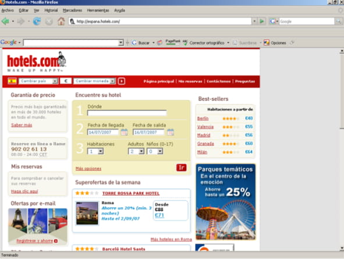Click the Google toolbar logo
Image resolution: width=344 pixels, height=259 pixels.
point(9,42)
